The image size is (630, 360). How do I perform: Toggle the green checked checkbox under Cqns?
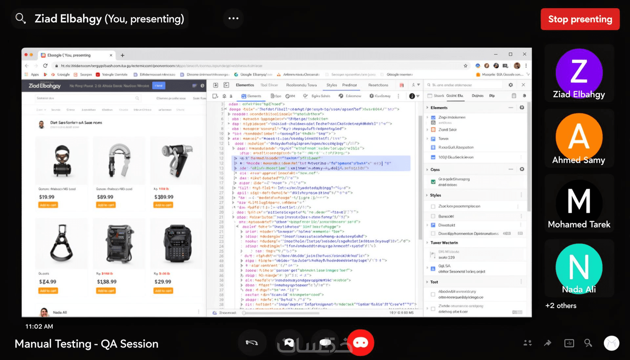pos(433,182)
